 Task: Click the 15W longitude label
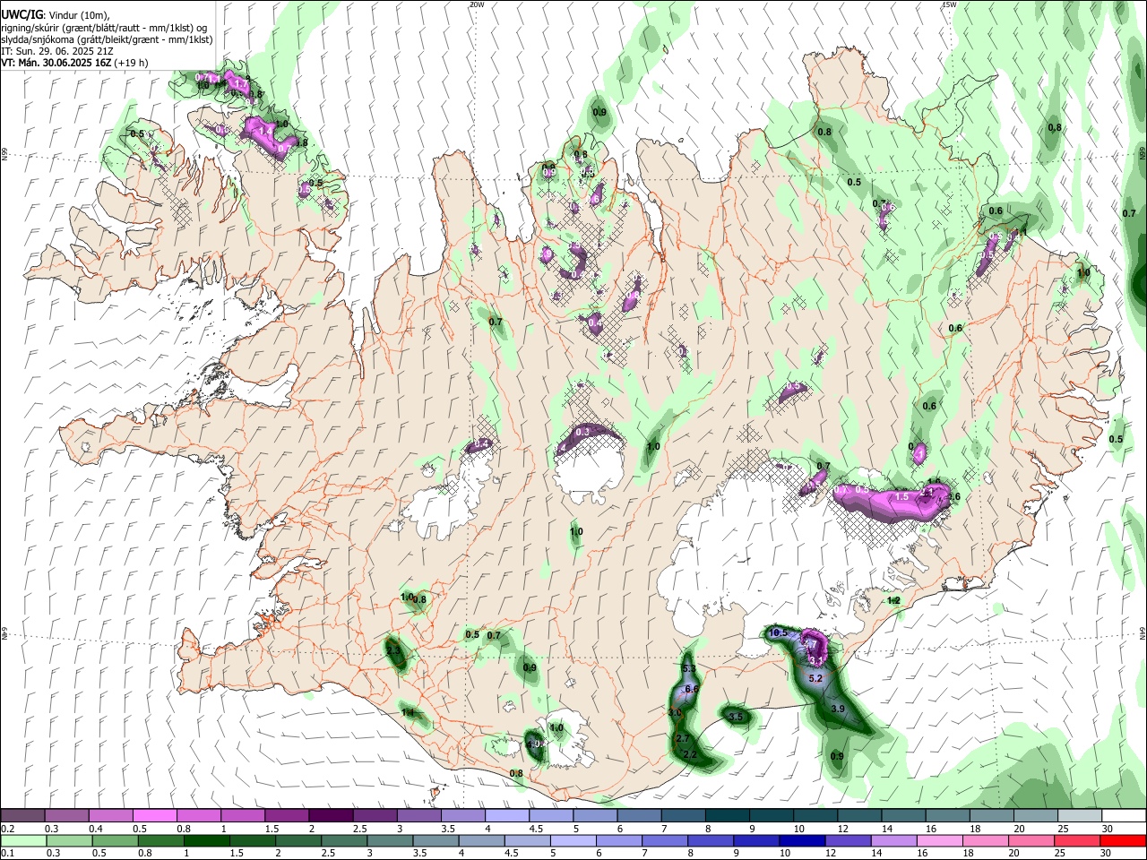(948, 4)
